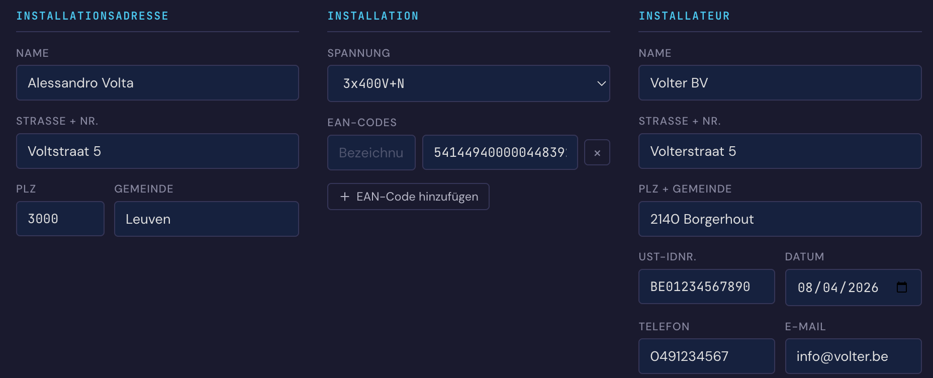Edit the 2140 Borgerhout field
Screen dimensions: 933x378
[x=780, y=219]
